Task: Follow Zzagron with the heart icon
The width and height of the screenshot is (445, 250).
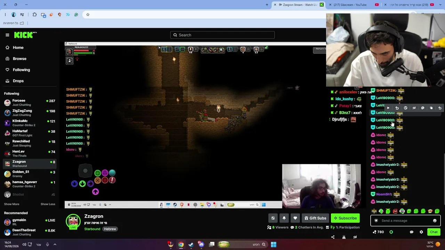Action: (x=295, y=218)
